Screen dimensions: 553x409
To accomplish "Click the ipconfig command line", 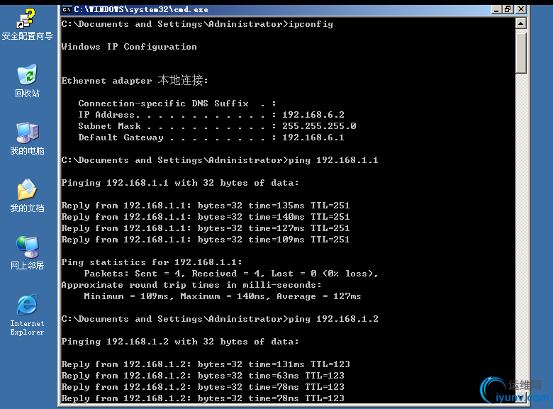I will point(197,24).
